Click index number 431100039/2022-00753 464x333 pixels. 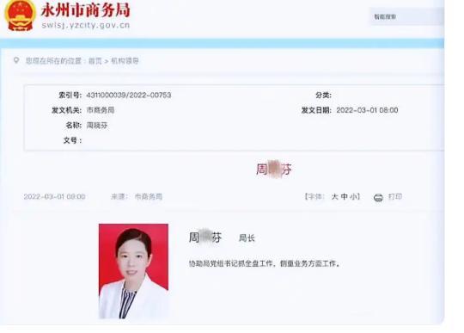(x=129, y=96)
